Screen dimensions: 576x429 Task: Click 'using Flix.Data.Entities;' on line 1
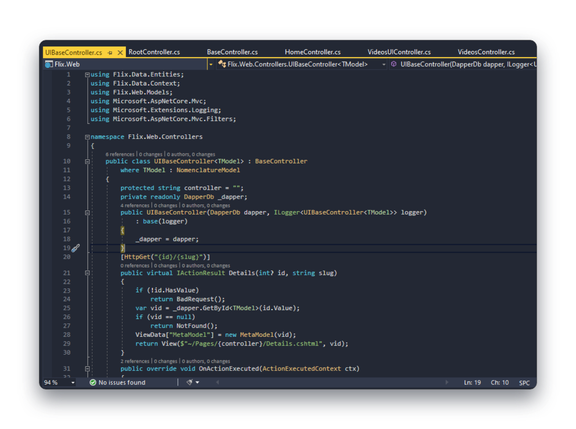137,74
